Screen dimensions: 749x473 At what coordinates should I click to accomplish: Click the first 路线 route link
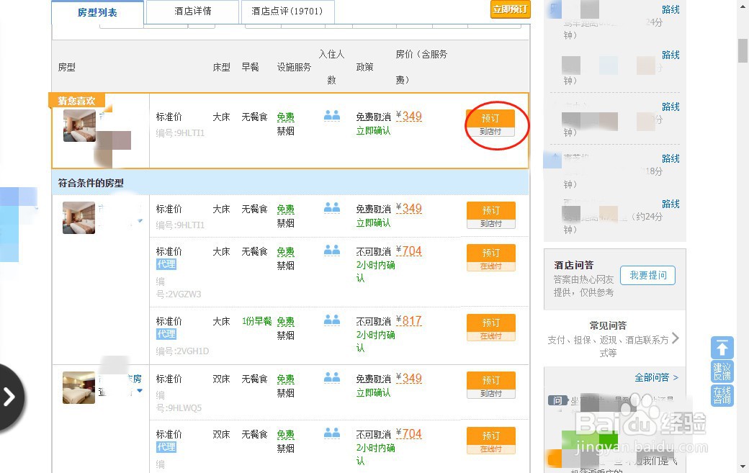670,9
